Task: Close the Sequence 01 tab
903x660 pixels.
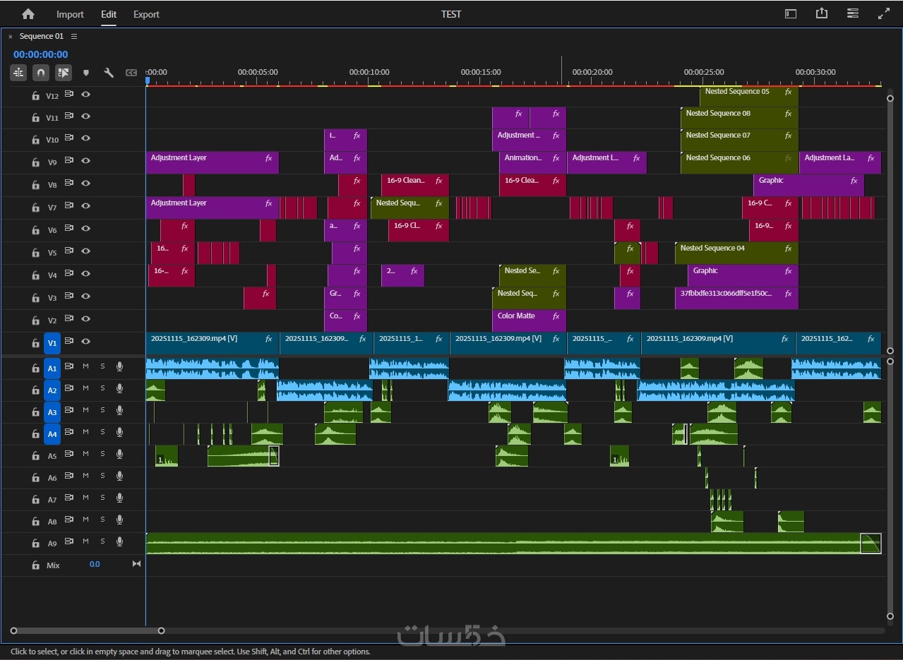Action: pyautogui.click(x=11, y=37)
